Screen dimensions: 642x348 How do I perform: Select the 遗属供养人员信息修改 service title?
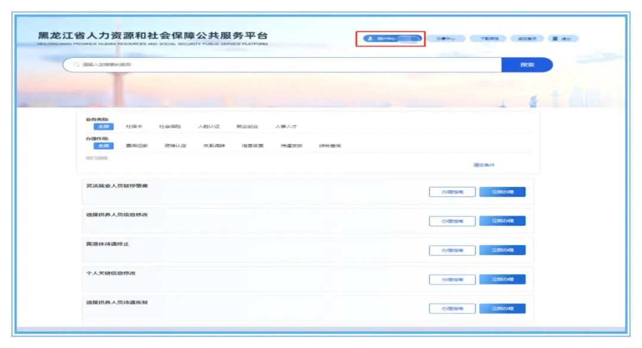coord(117,215)
